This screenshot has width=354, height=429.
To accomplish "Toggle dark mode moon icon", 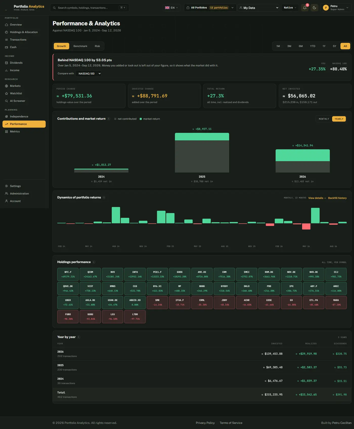I will click(x=314, y=8).
